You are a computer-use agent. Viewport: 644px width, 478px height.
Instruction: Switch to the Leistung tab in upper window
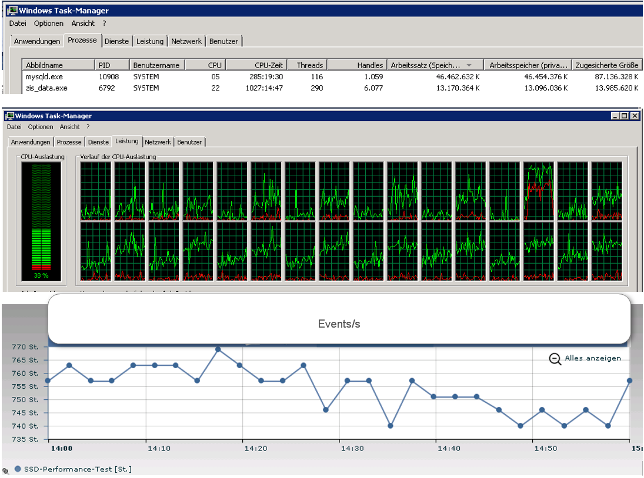point(150,41)
